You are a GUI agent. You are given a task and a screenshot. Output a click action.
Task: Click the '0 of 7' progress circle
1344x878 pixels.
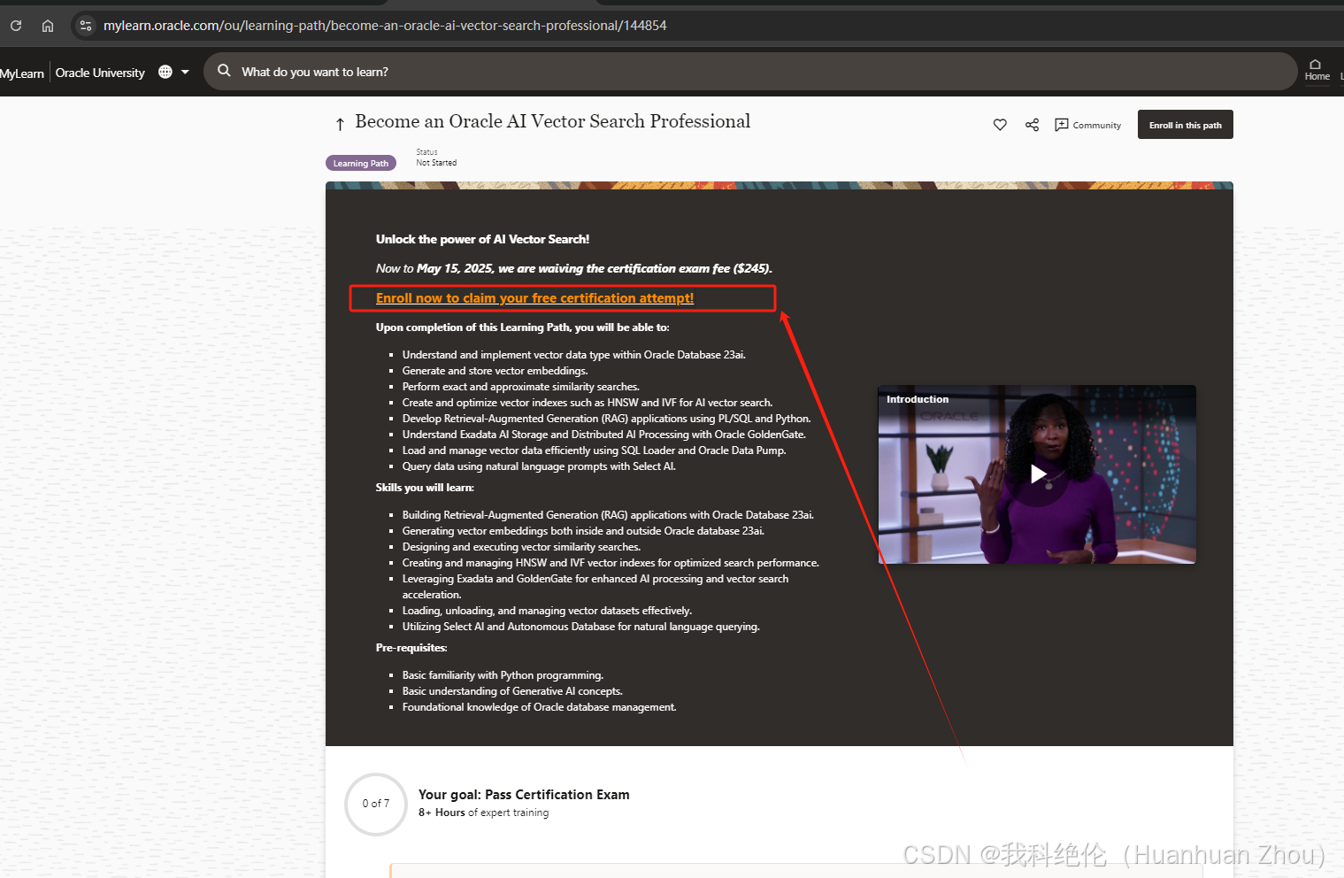376,804
